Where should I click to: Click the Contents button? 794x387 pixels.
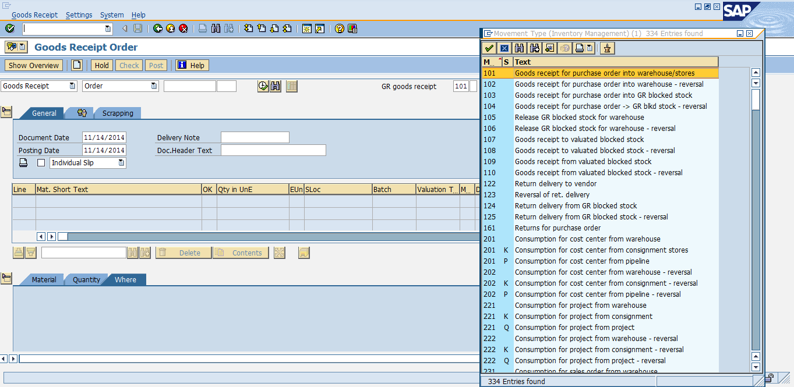point(241,253)
